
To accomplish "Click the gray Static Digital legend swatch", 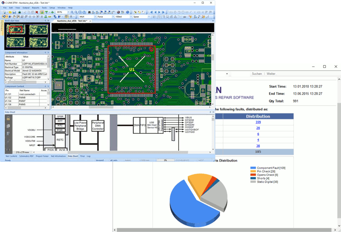I will pyautogui.click(x=253, y=182).
